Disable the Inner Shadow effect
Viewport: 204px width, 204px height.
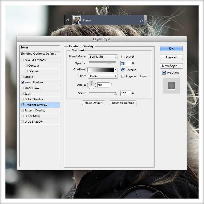click(22, 82)
